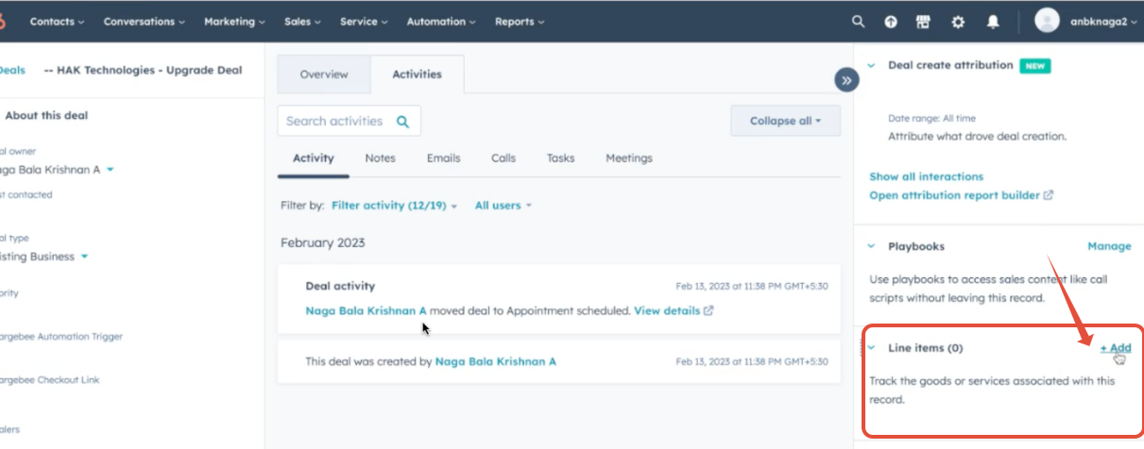Select the Emails activity tab
The height and width of the screenshot is (449, 1144).
[443, 158]
